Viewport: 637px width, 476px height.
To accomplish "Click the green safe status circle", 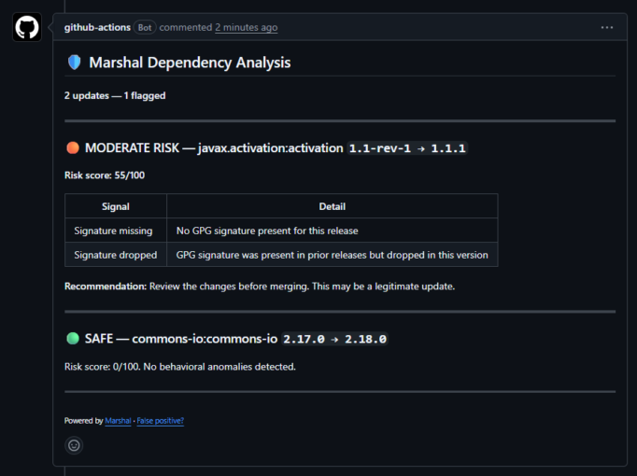I will pos(73,339).
